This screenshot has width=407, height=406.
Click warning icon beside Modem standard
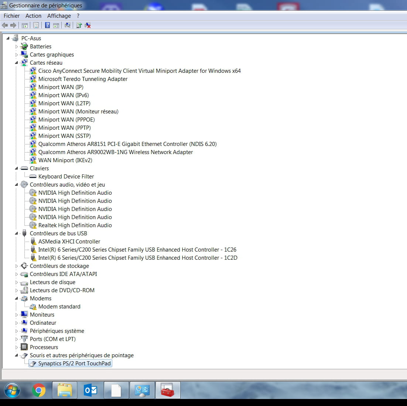click(x=33, y=307)
